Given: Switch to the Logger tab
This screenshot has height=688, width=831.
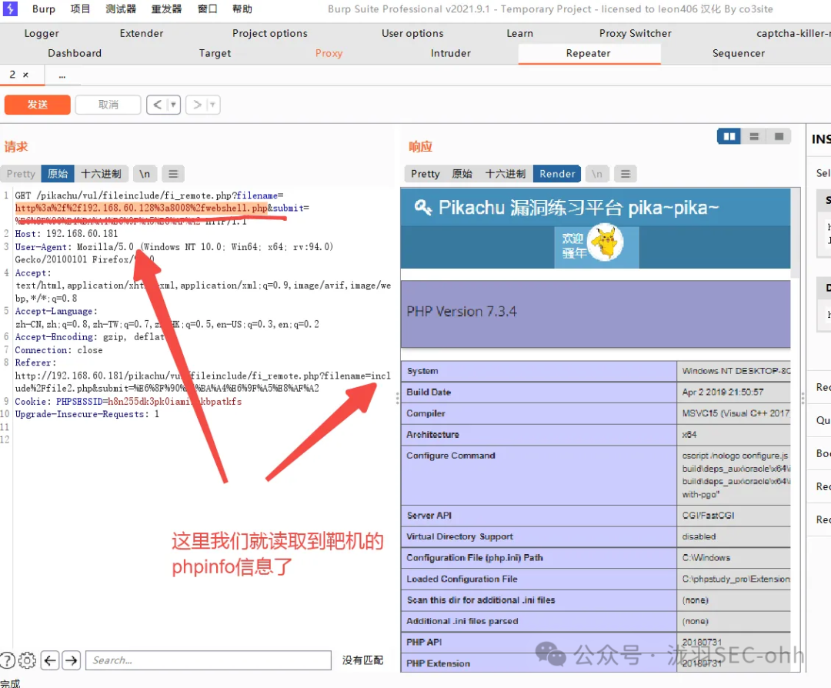Looking at the screenshot, I should (x=42, y=33).
